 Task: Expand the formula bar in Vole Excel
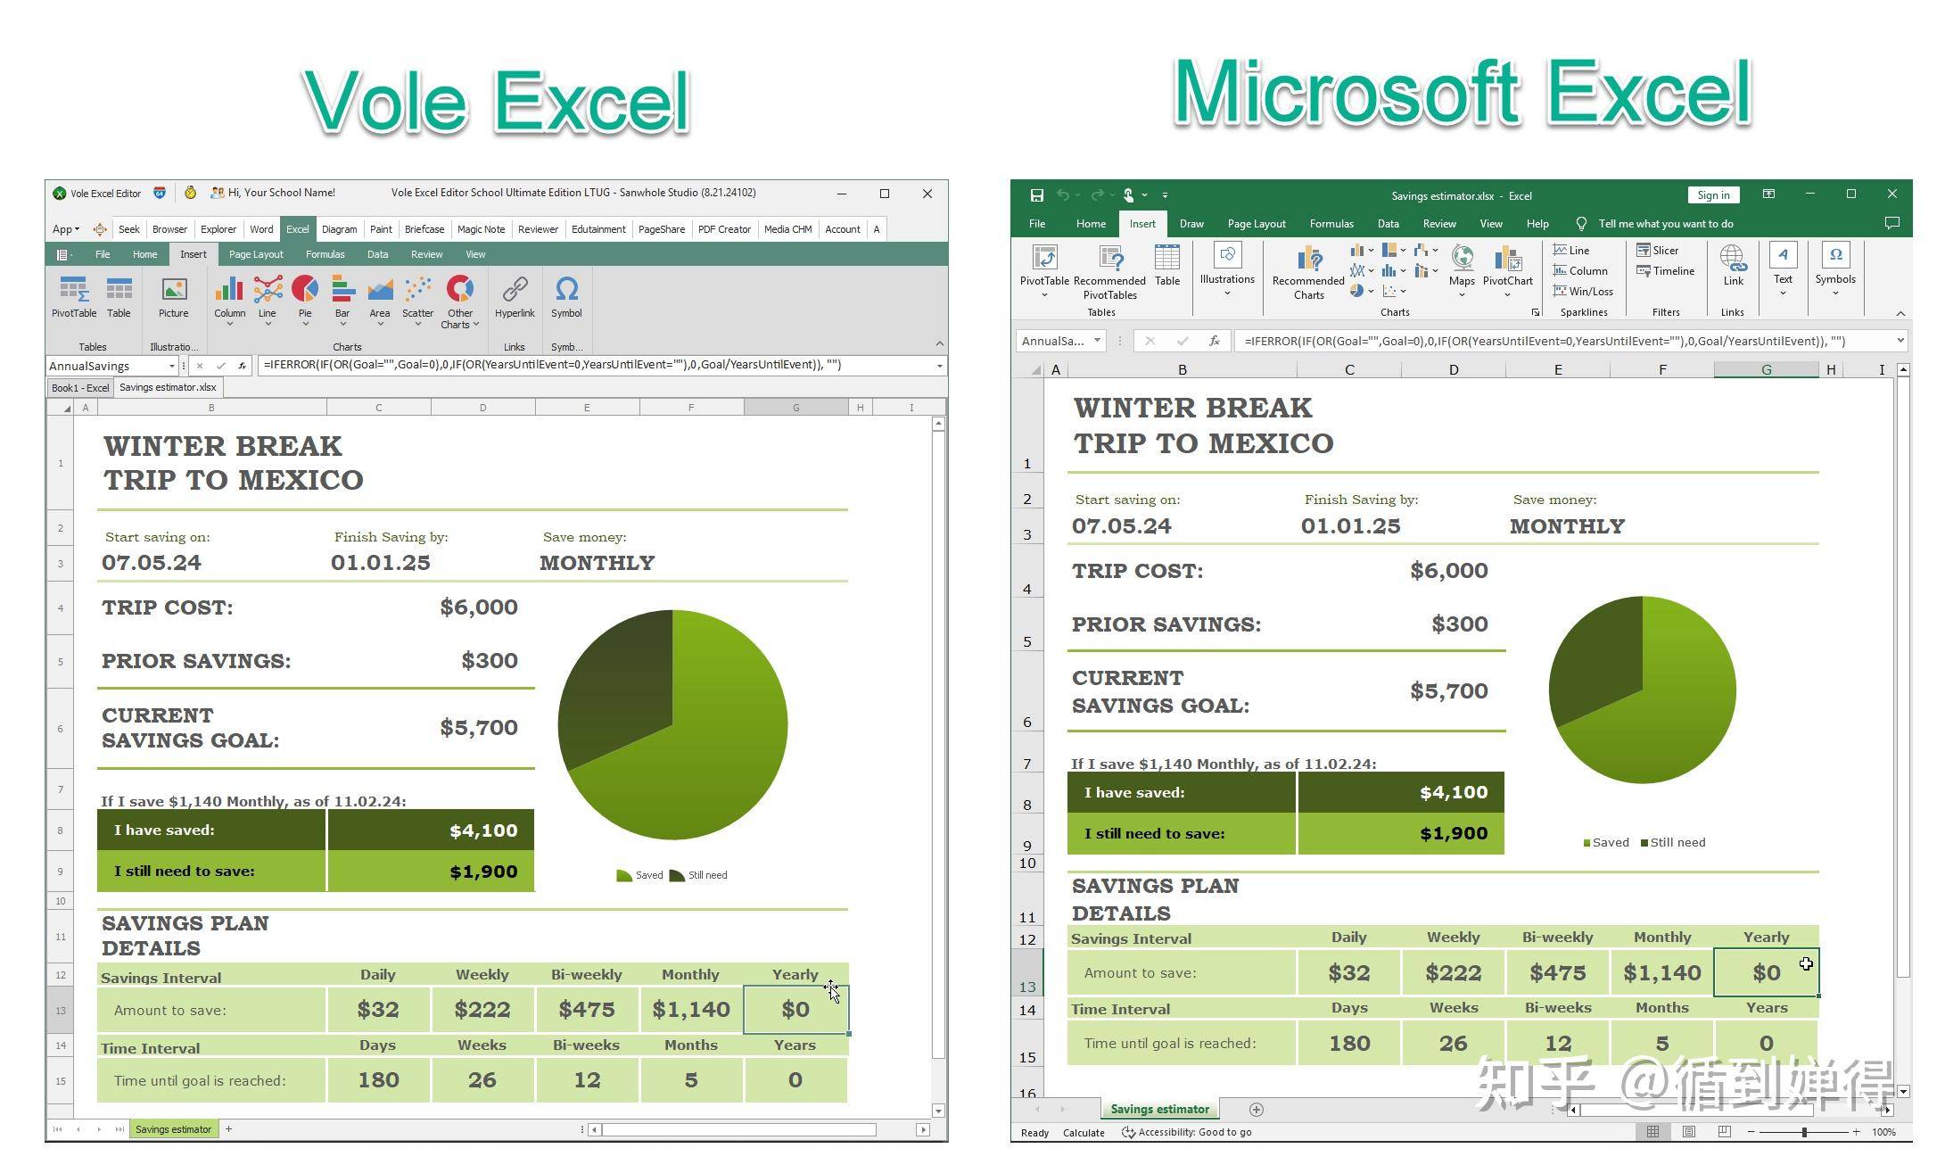(x=939, y=366)
